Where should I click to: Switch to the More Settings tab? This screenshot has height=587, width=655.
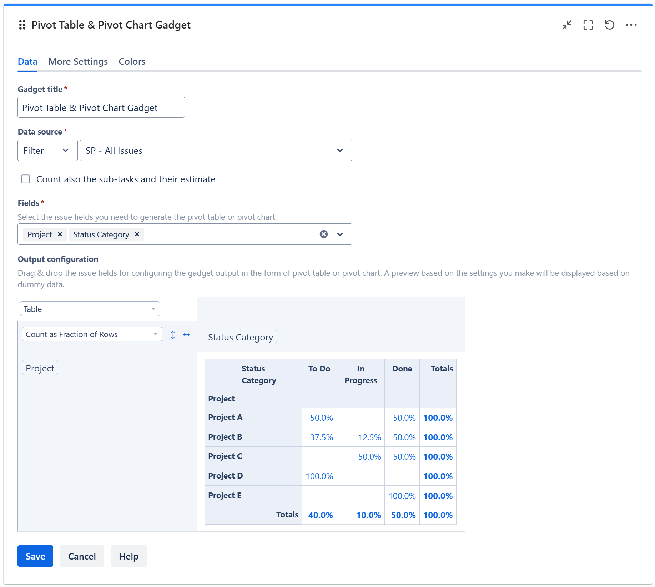[x=78, y=62]
